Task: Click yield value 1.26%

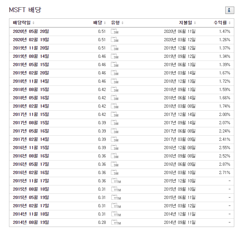Action: click(x=225, y=40)
